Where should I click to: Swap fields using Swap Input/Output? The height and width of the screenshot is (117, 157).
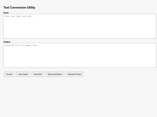[55, 74]
